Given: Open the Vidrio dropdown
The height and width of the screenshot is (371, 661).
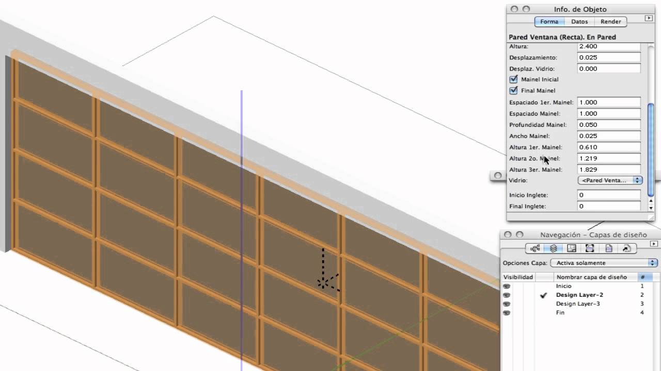Looking at the screenshot, I should tap(610, 180).
